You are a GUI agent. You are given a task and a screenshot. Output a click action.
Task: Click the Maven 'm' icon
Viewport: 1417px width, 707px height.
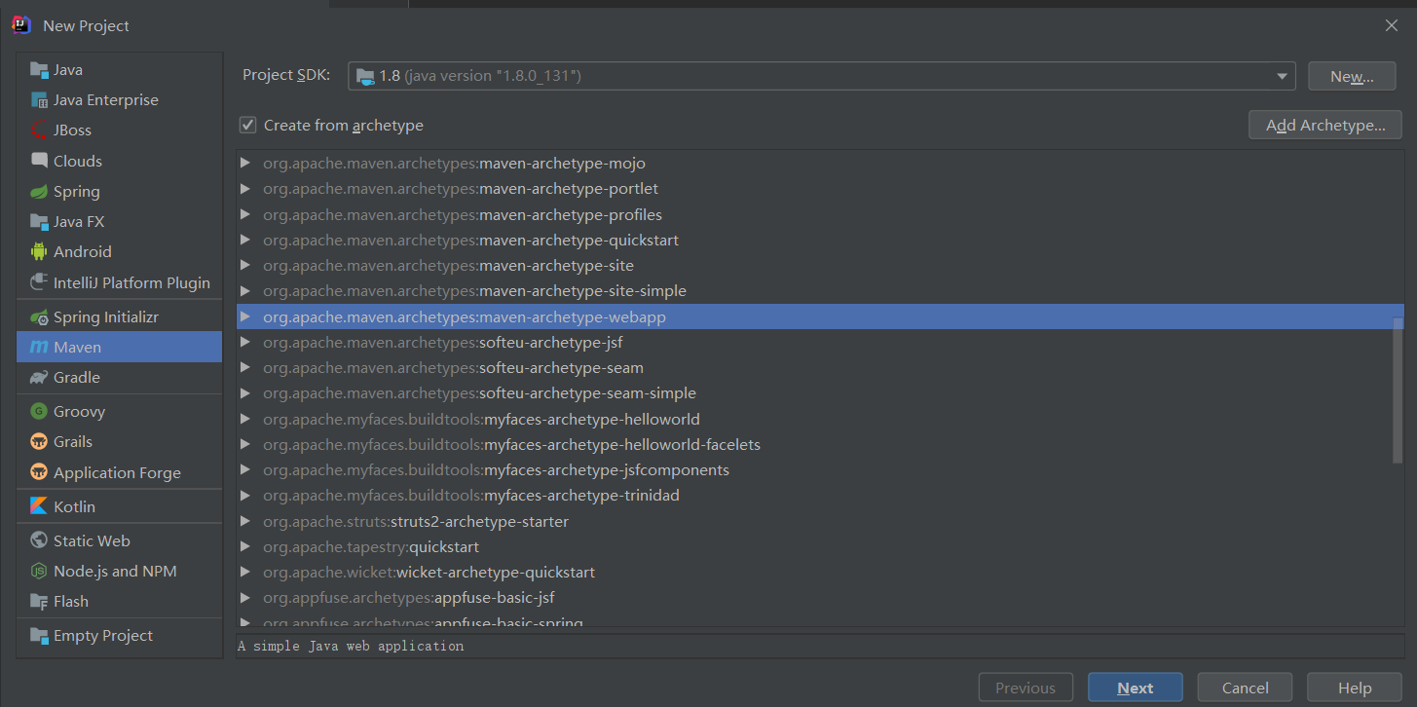coord(39,347)
